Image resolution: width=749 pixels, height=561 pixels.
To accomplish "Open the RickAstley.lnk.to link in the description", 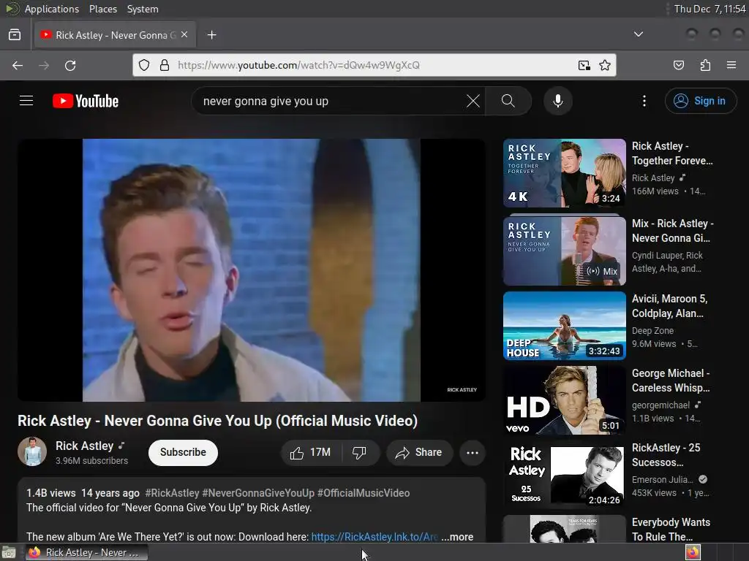I will [x=374, y=537].
